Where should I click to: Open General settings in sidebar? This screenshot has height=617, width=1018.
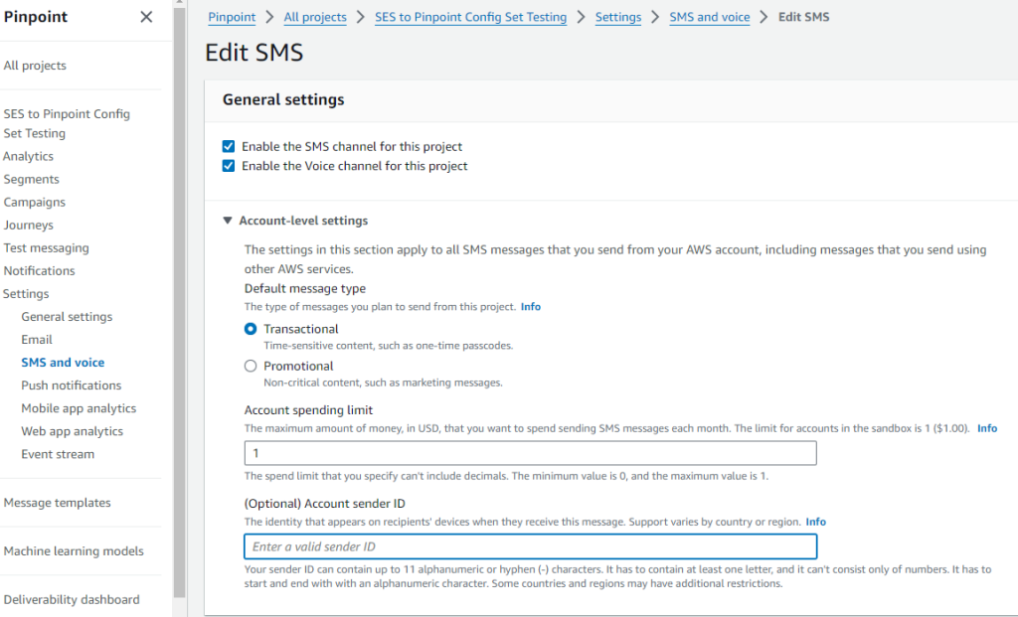[x=67, y=317]
